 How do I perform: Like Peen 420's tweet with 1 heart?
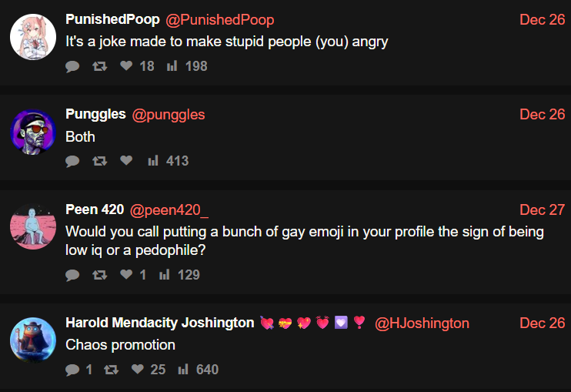coord(126,274)
